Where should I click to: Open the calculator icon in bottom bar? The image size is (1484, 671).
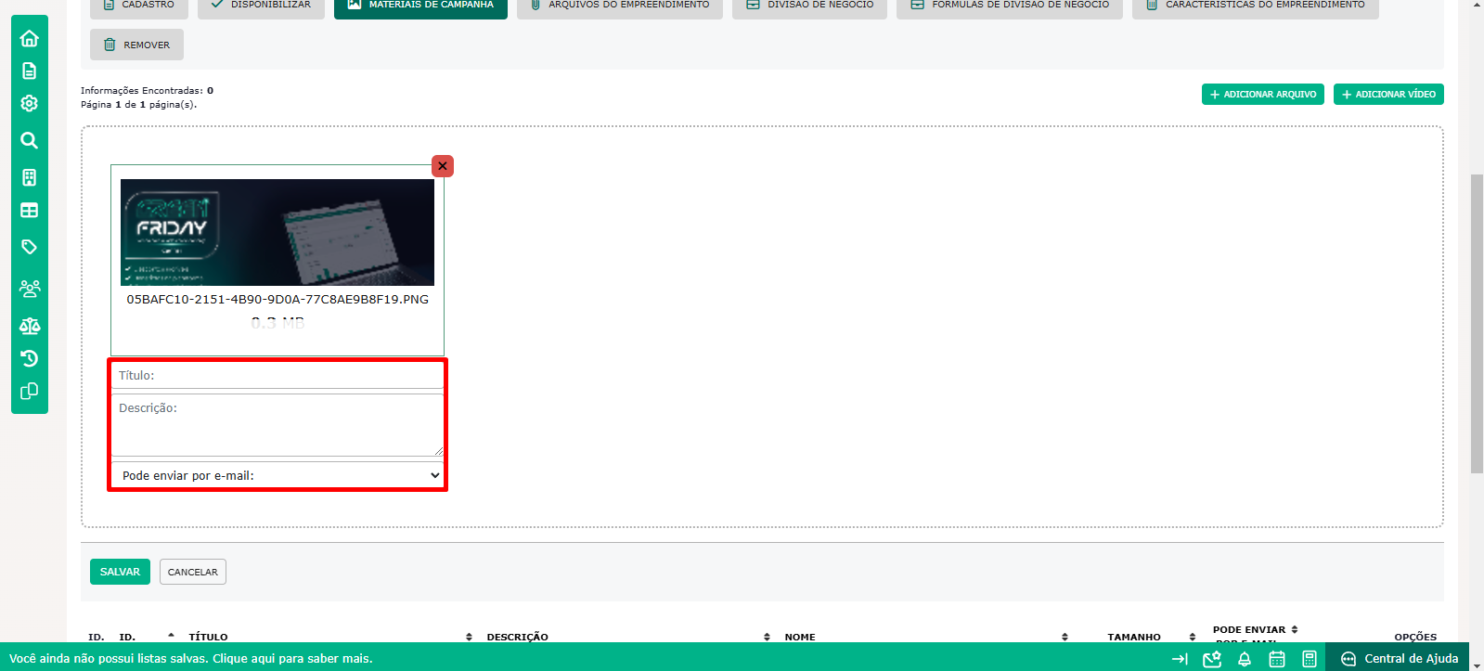click(x=1310, y=659)
